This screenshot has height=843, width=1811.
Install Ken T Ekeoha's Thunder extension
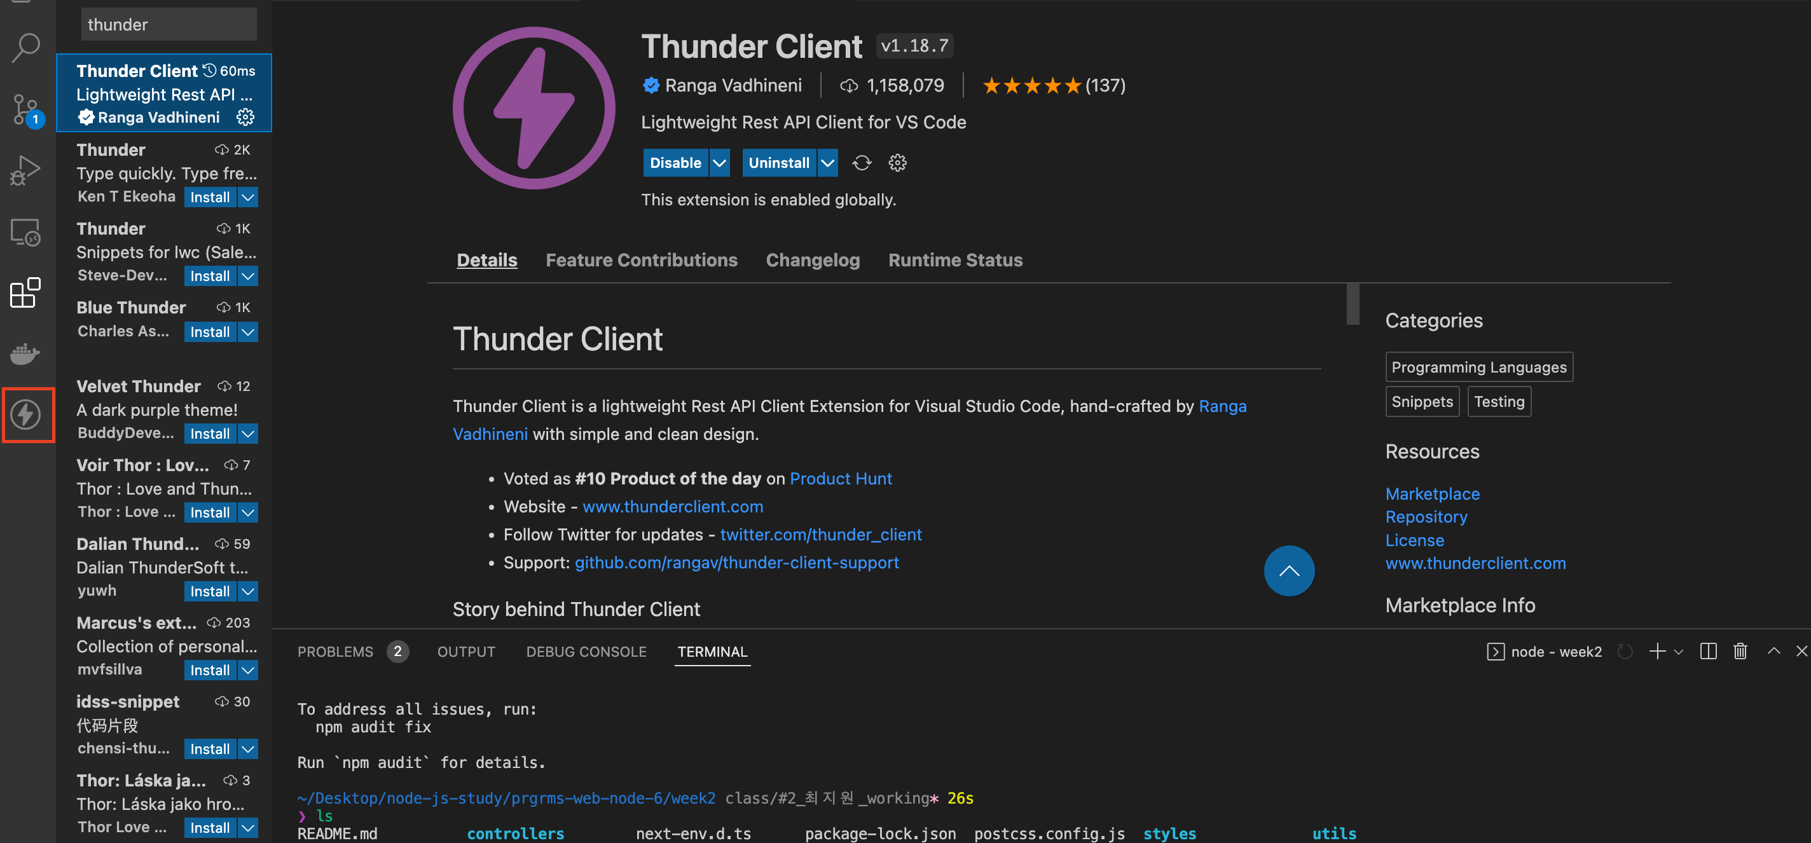[x=209, y=198]
